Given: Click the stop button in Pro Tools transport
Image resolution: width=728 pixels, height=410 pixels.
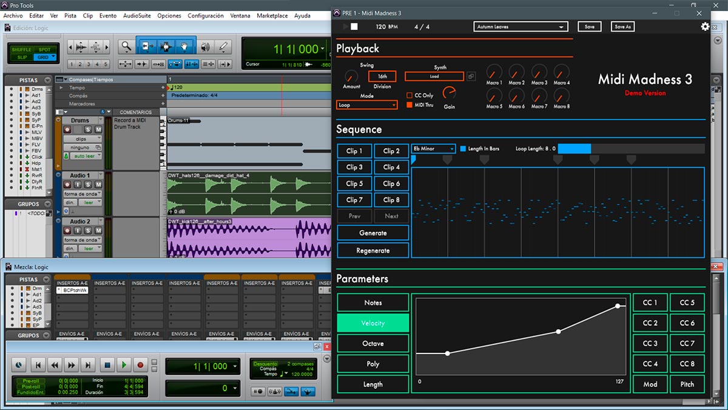Looking at the screenshot, I should click(107, 365).
